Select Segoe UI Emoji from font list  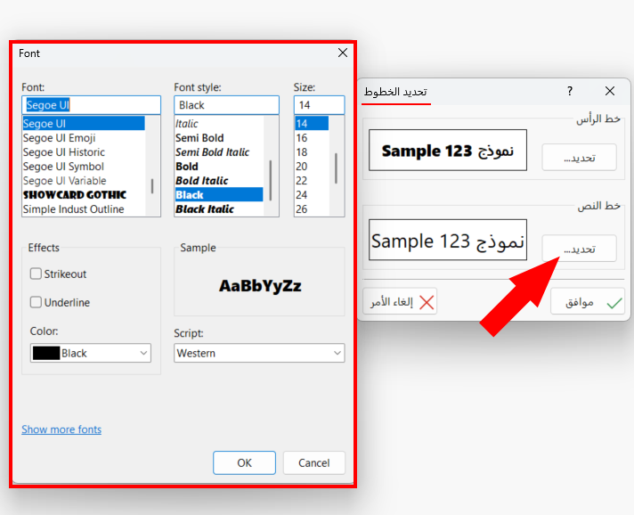(x=60, y=138)
